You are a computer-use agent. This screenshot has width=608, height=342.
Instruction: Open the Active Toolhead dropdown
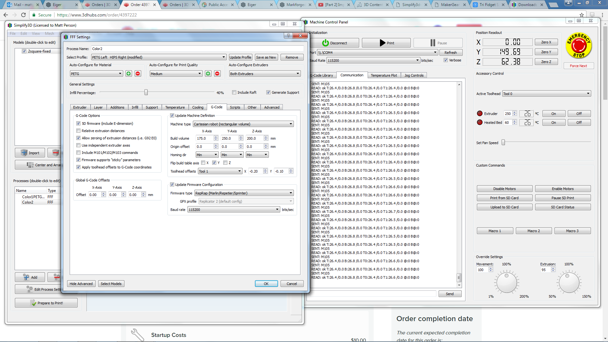(547, 94)
